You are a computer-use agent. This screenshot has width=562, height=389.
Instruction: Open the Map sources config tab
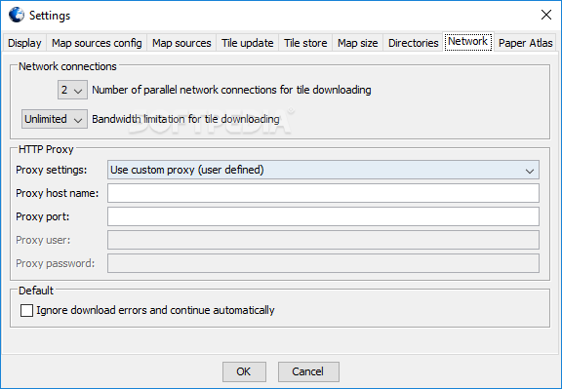click(97, 43)
